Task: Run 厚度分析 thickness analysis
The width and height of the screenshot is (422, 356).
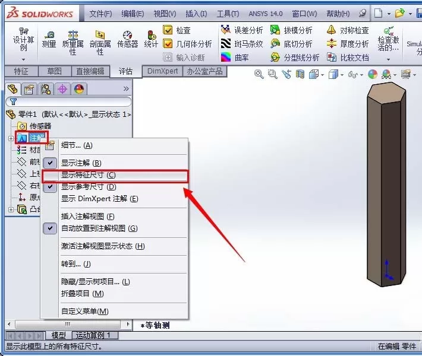Action: coord(348,43)
